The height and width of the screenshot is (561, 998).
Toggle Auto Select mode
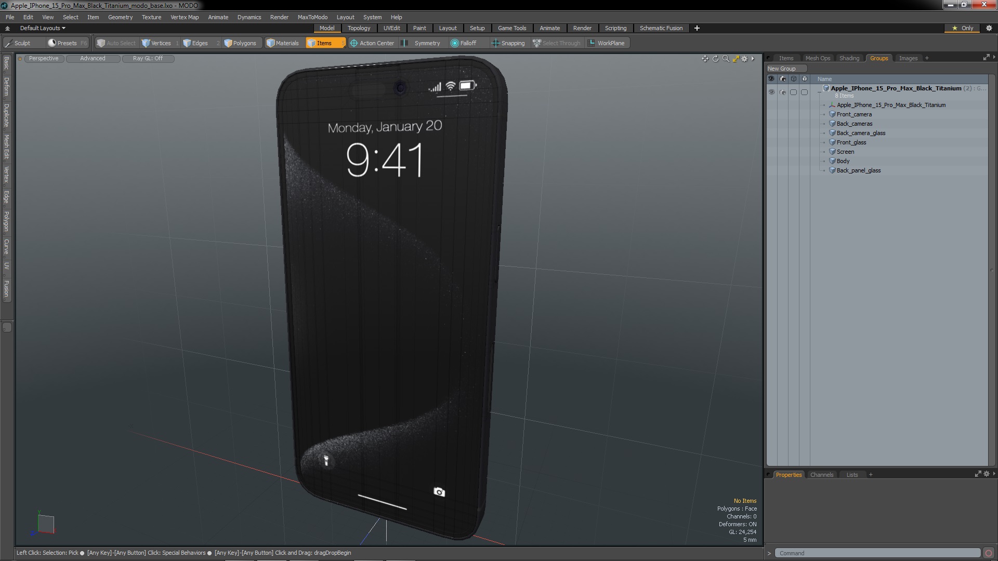pos(116,43)
